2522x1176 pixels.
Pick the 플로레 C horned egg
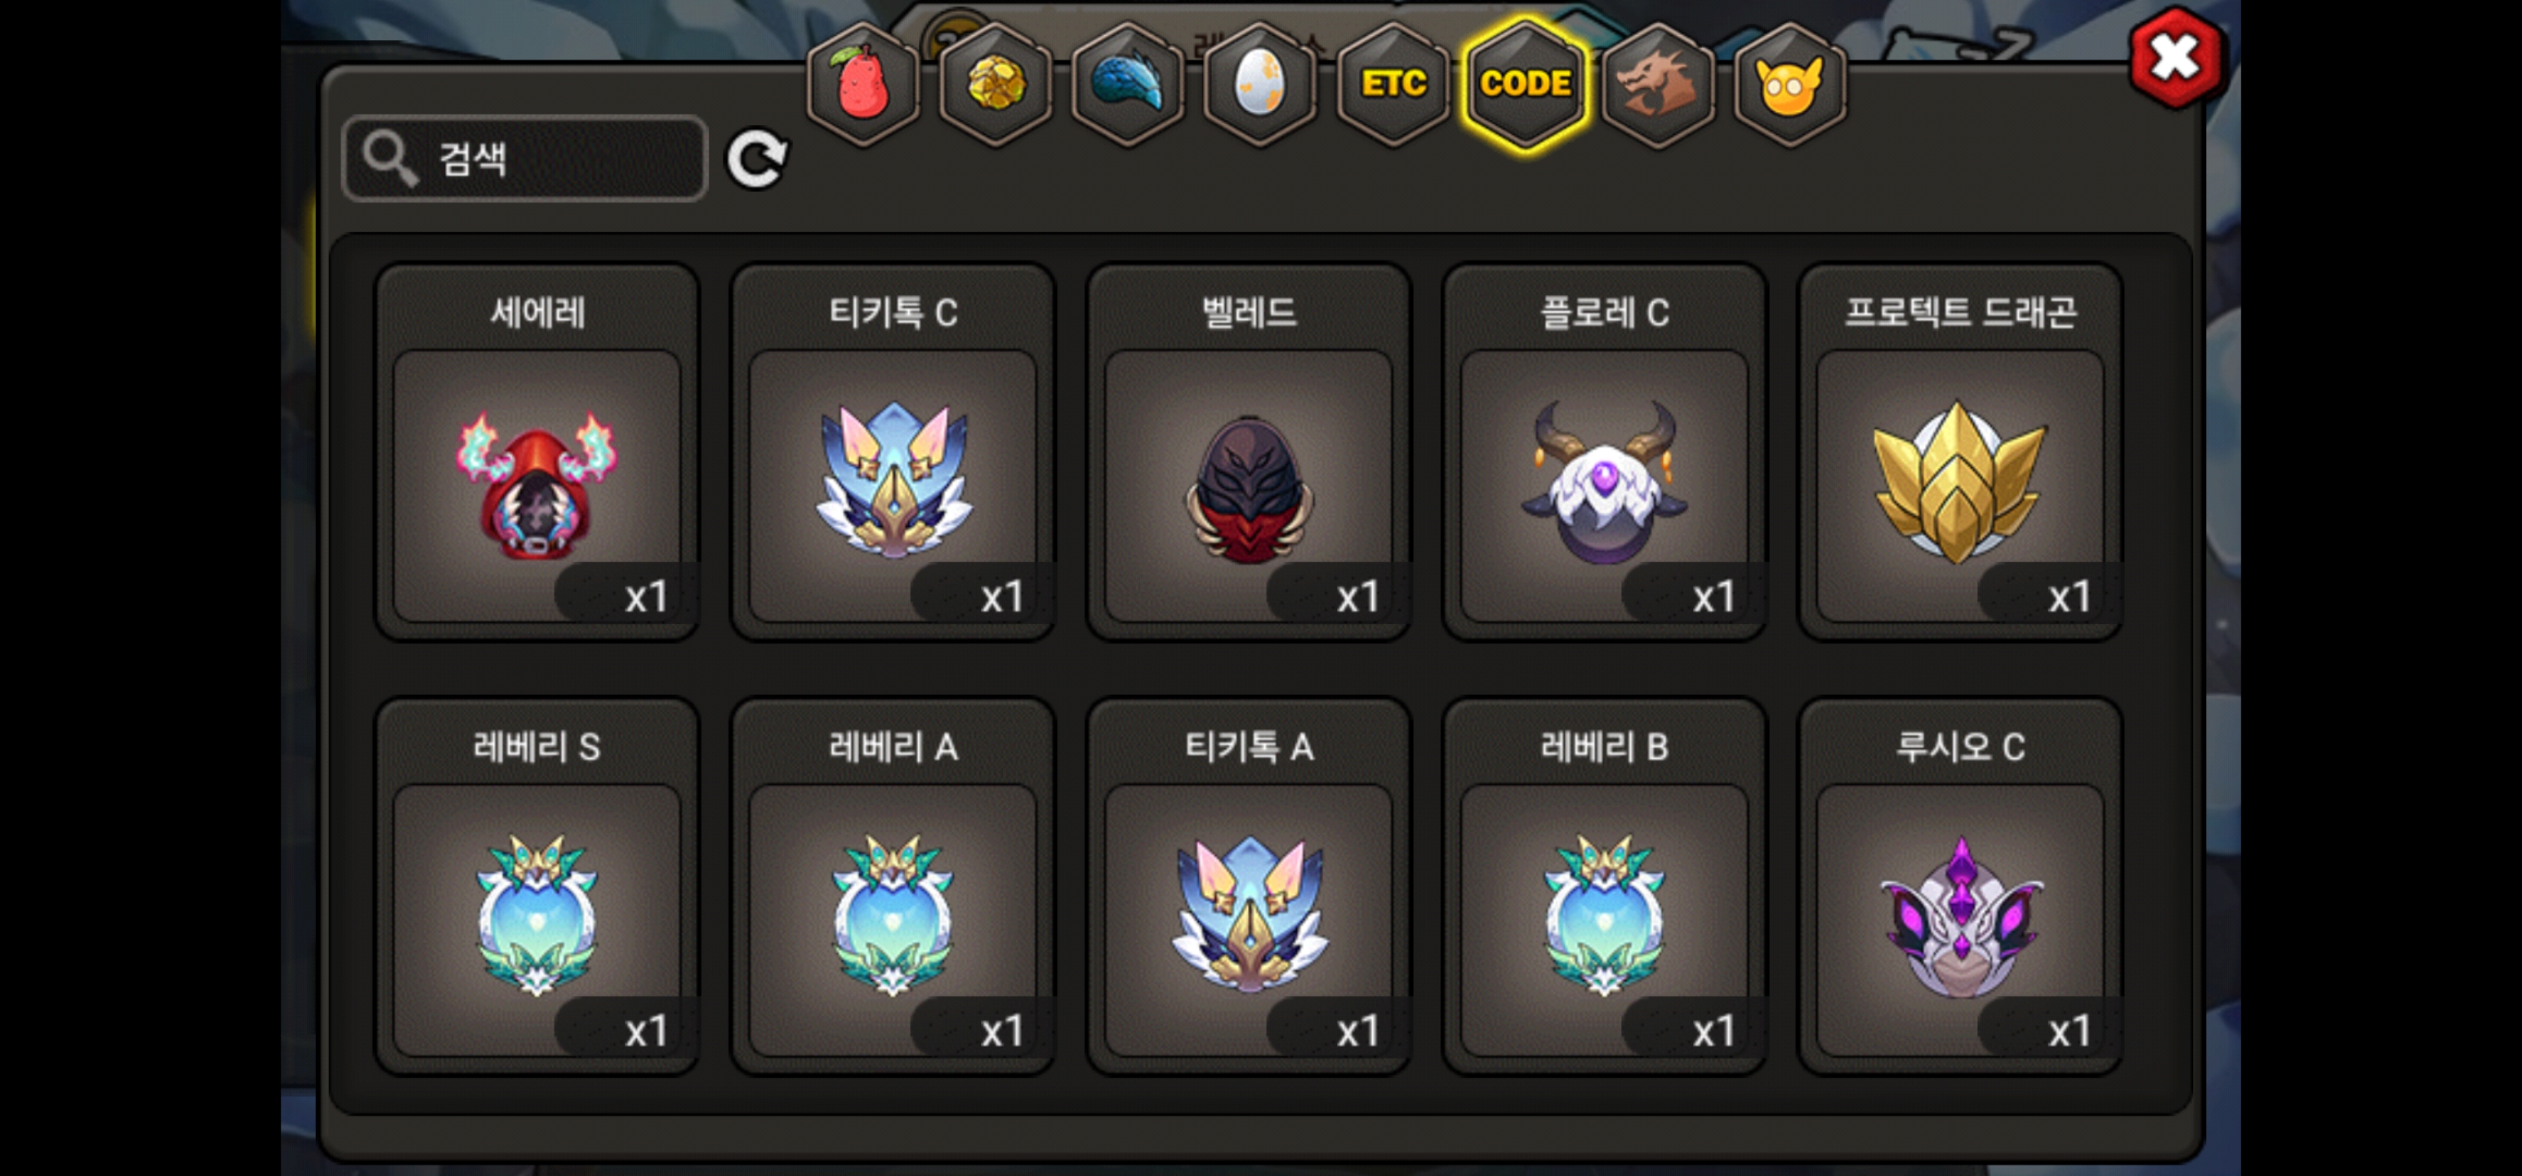[x=1604, y=452]
